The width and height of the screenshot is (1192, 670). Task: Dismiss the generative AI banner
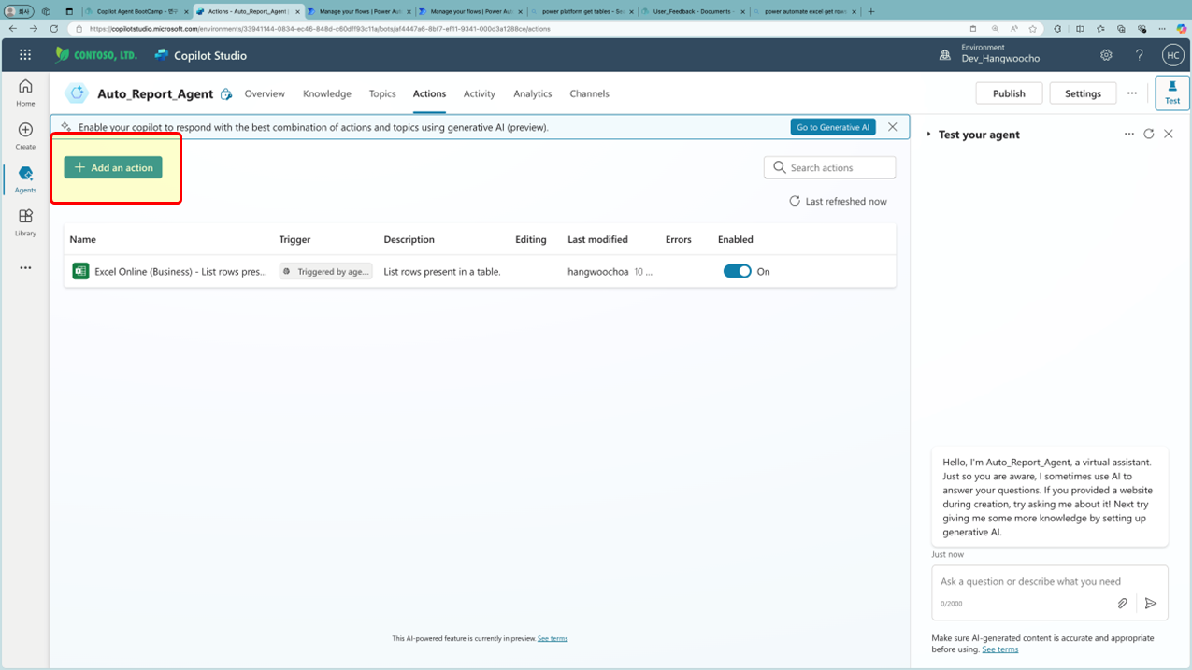tap(893, 127)
